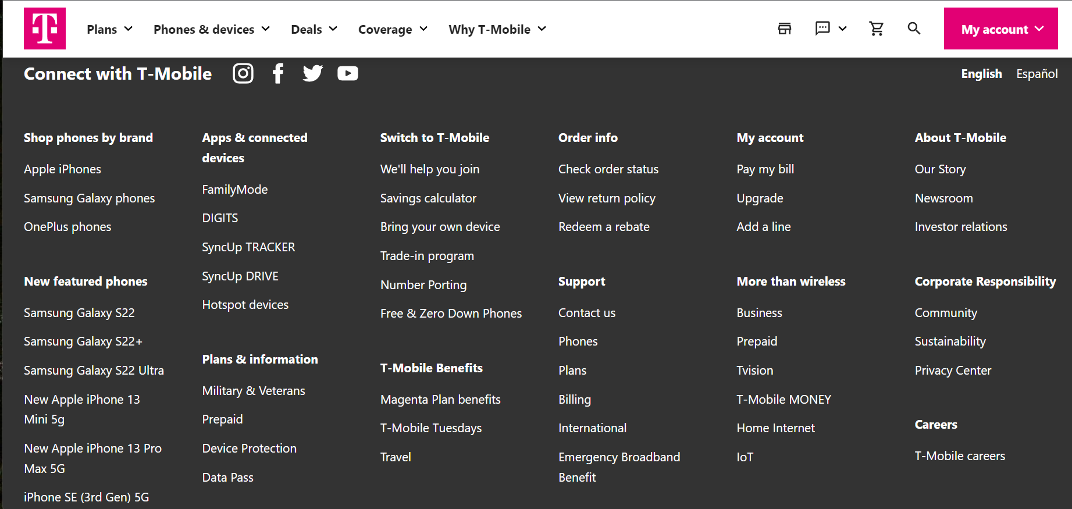Open DIGITS link
Image resolution: width=1072 pixels, height=509 pixels.
220,218
